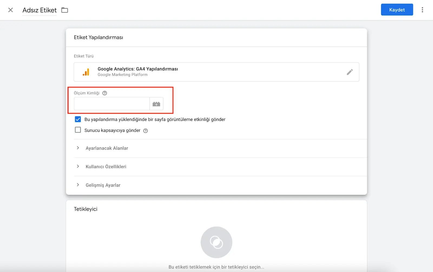Click Adsız Etiket to rename the tag

click(40, 10)
